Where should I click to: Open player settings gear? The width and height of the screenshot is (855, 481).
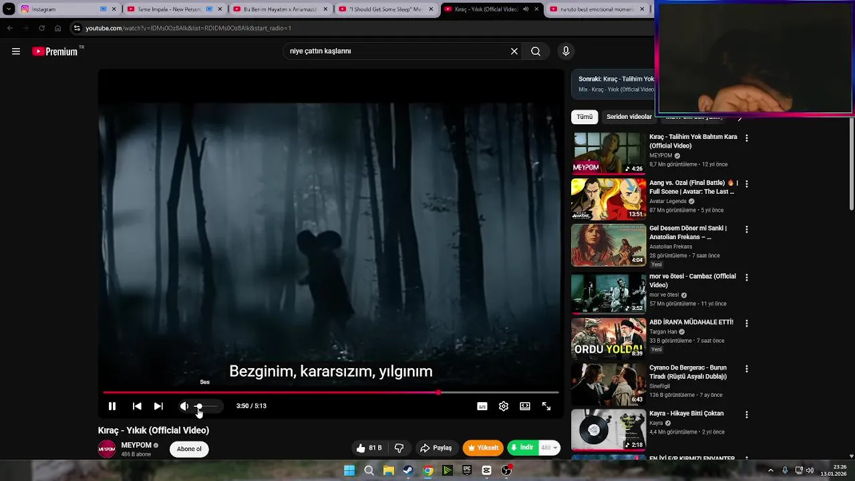[504, 406]
